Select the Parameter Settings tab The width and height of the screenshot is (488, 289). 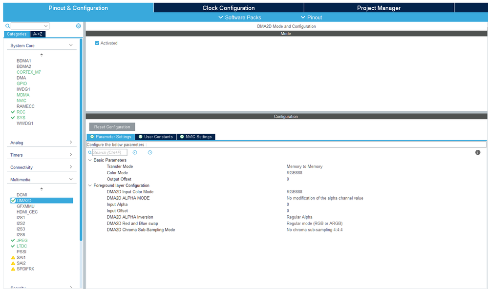[111, 137]
